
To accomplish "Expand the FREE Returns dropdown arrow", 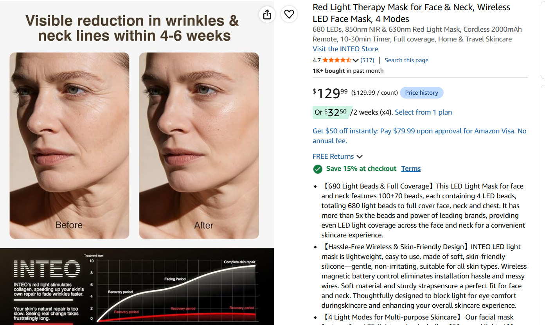I will coord(360,156).
